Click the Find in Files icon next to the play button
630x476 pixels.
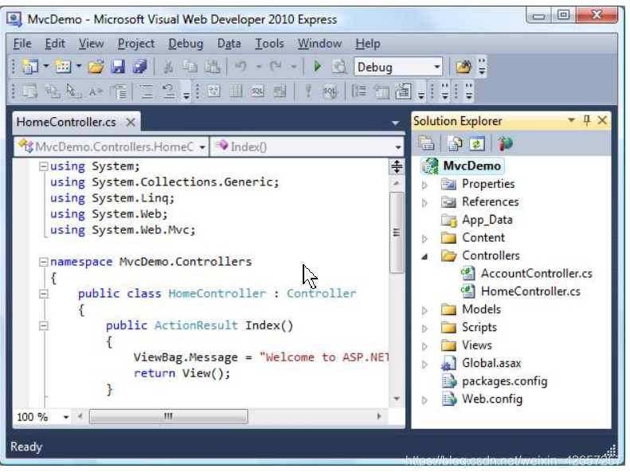[339, 67]
